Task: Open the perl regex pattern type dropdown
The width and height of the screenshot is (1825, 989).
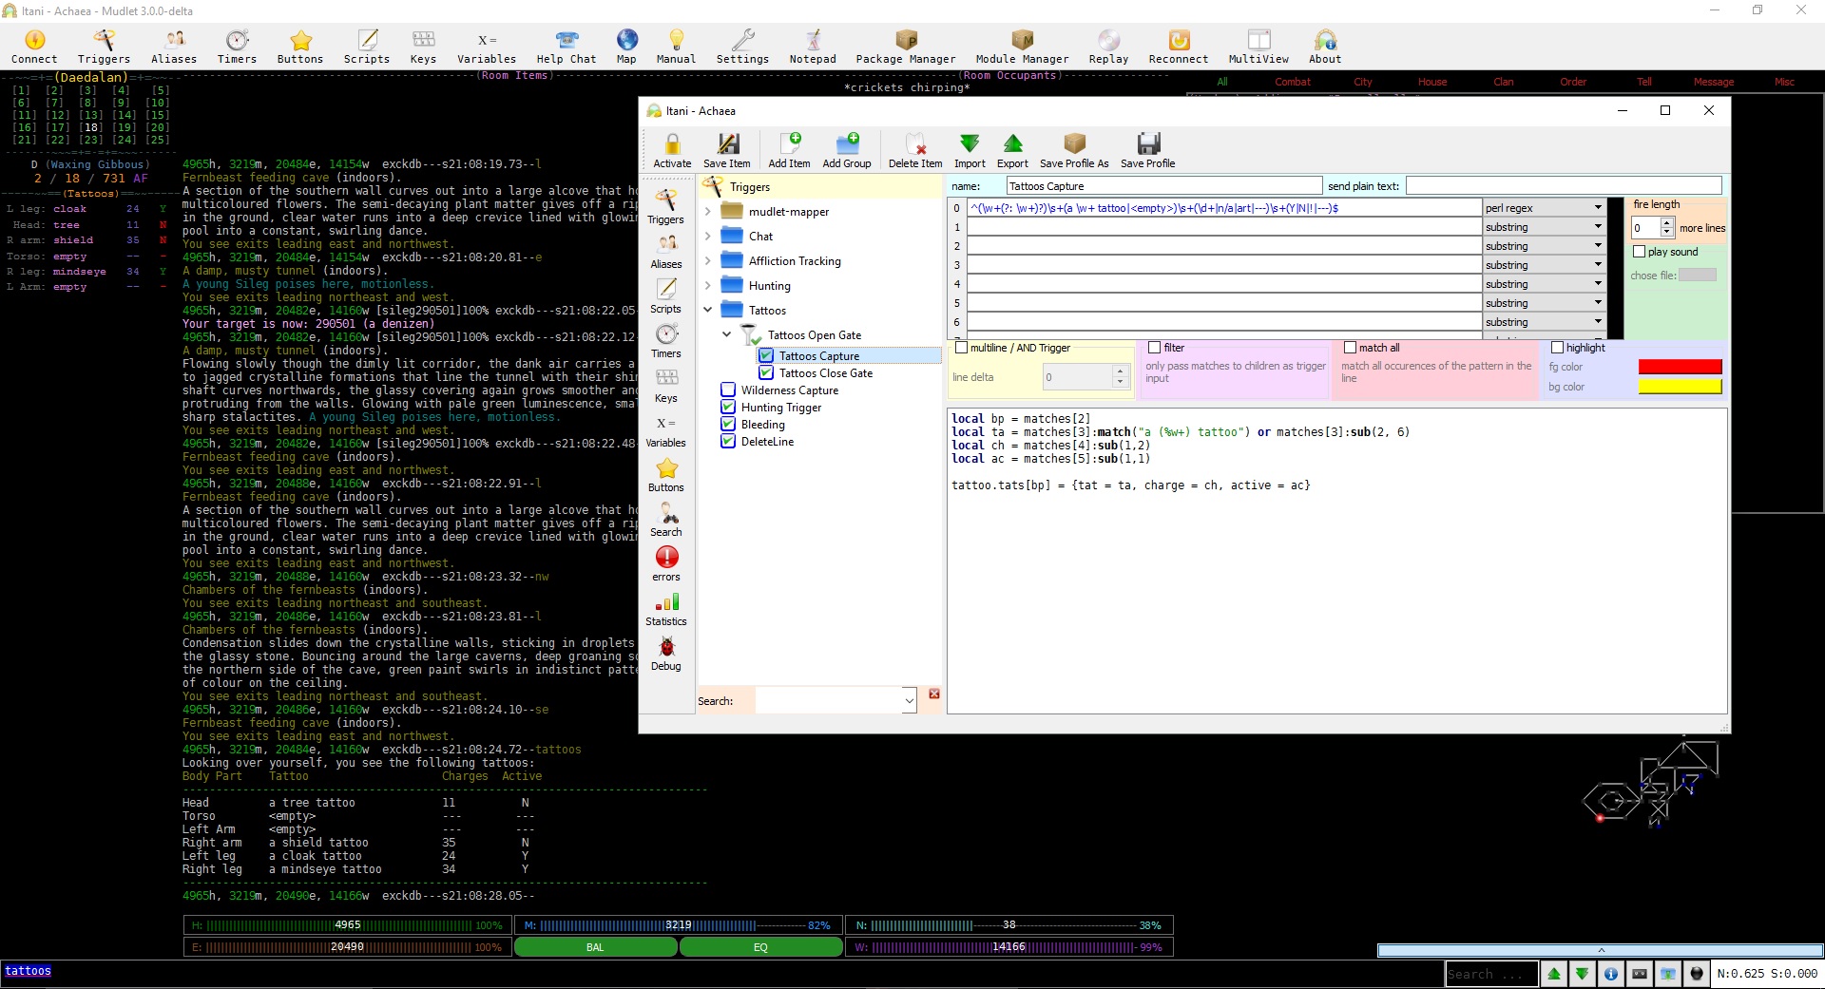Action: click(1545, 208)
